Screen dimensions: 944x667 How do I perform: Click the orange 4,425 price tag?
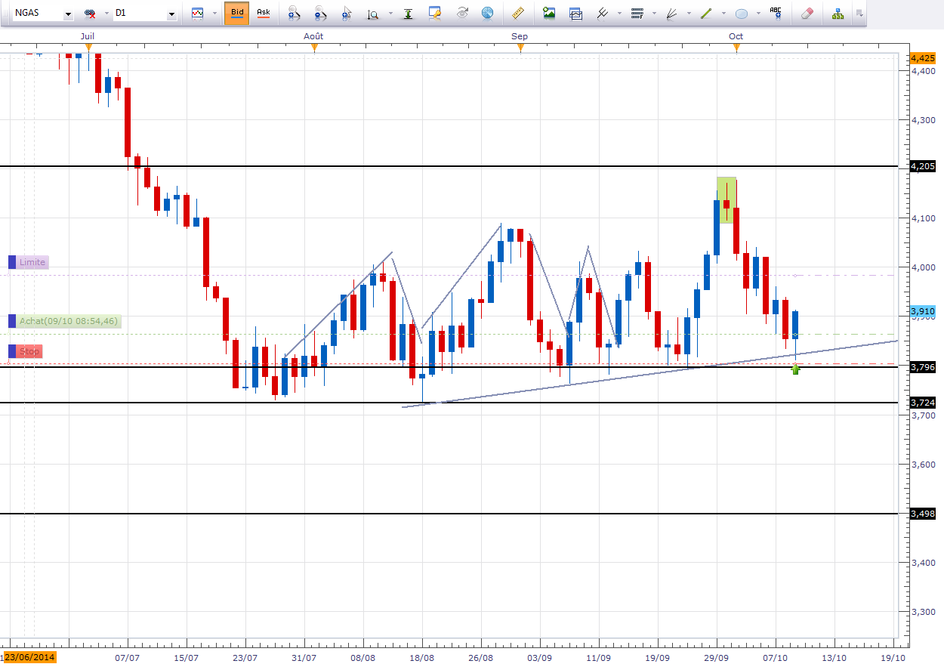(923, 58)
